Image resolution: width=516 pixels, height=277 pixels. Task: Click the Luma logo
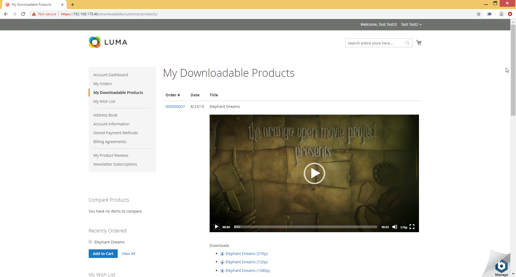tap(108, 42)
